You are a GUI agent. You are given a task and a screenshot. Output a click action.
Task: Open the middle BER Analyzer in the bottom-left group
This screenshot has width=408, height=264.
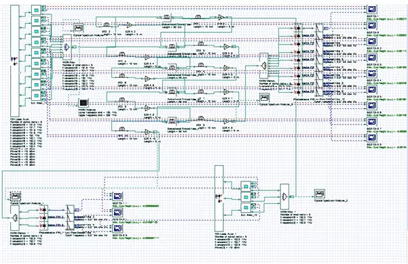(x=117, y=213)
